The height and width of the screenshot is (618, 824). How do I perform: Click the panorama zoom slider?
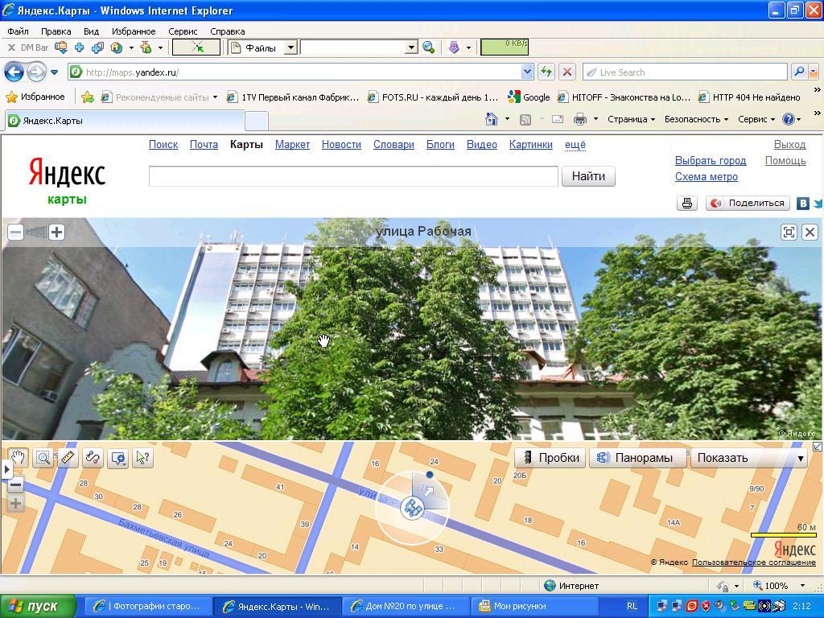click(36, 232)
